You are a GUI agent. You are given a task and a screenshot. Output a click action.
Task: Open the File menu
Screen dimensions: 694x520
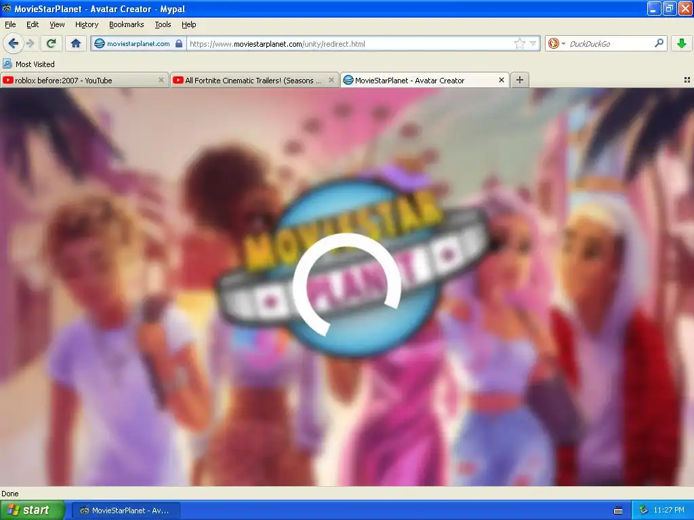point(10,24)
